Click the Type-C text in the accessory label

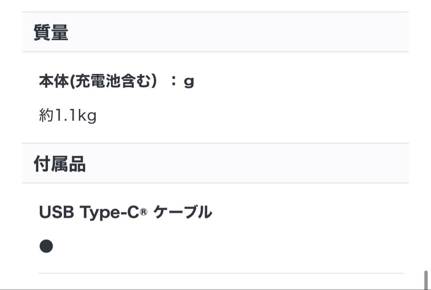coord(109,213)
